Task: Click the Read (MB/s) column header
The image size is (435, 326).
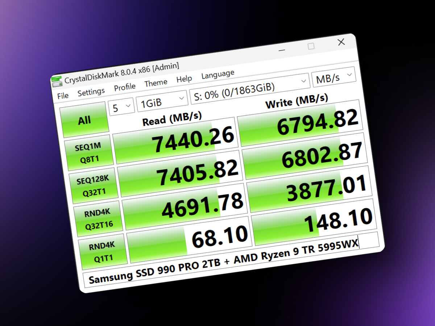Action: coord(172,118)
